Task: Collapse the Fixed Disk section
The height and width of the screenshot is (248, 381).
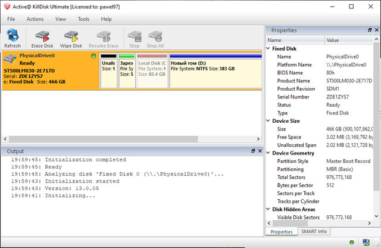Action: (268, 48)
